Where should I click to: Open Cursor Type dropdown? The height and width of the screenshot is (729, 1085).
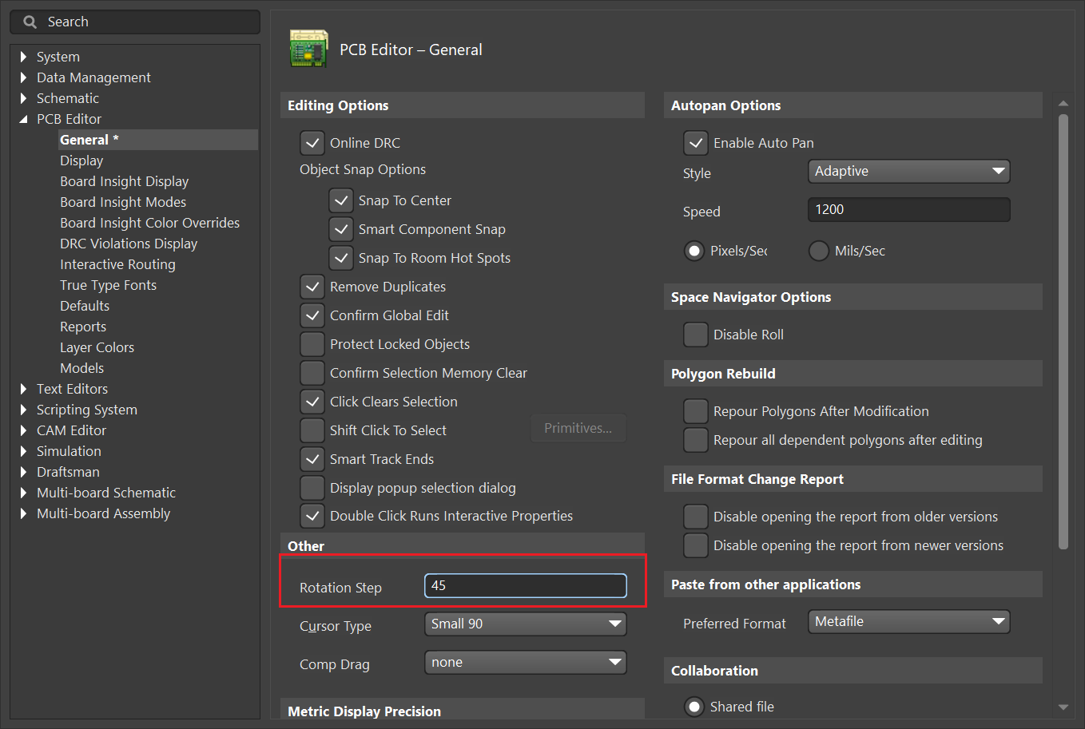(x=526, y=624)
